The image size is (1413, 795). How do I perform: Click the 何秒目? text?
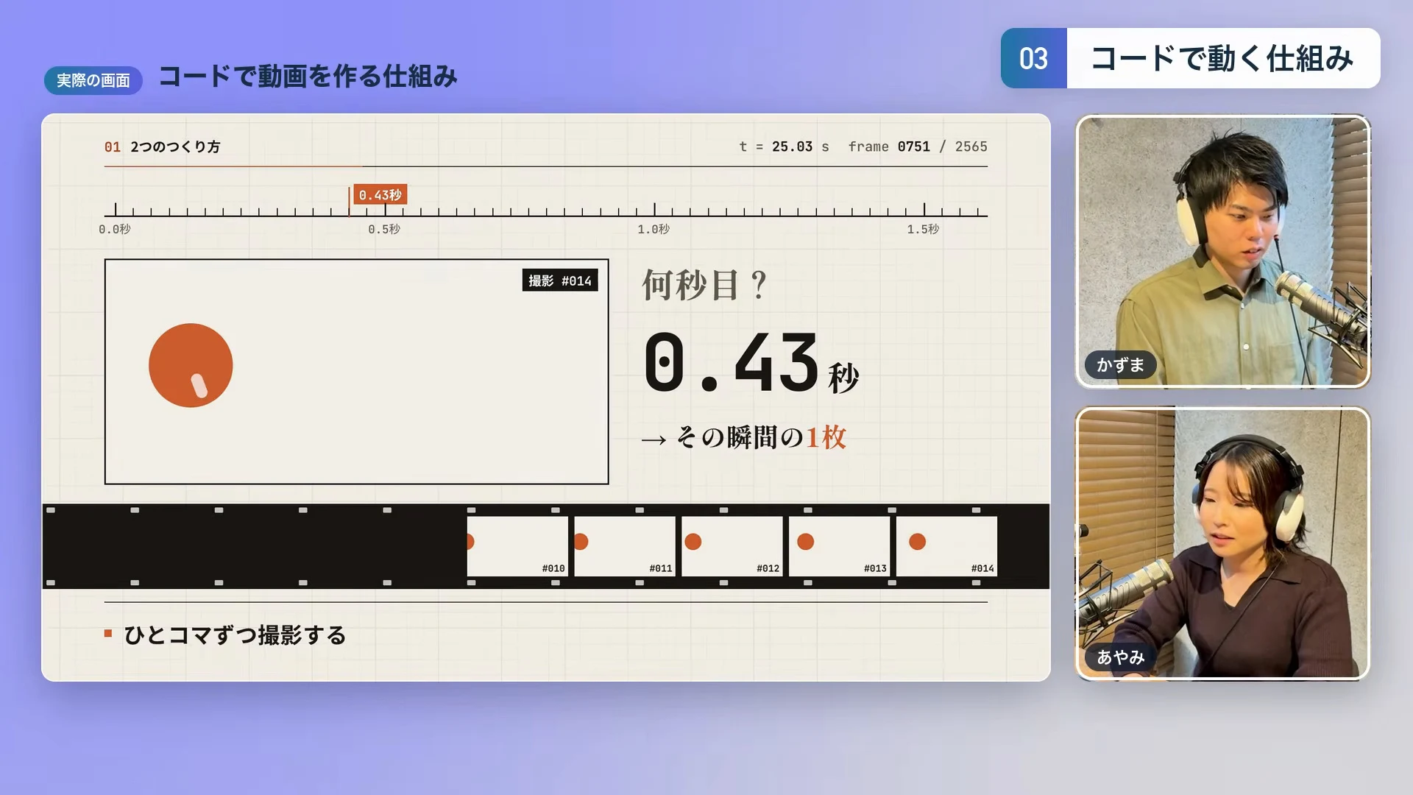point(704,285)
